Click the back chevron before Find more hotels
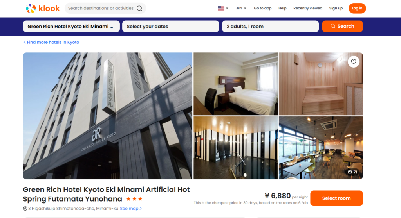 [x=25, y=42]
